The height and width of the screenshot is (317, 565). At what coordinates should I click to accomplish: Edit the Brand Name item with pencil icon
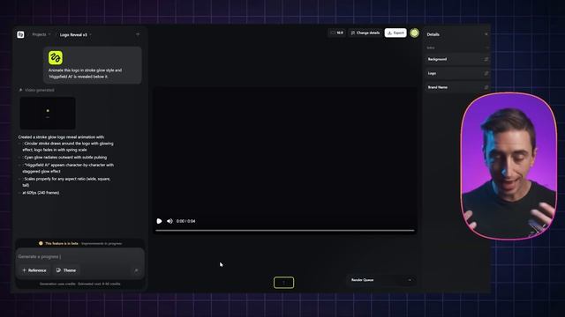(486, 87)
